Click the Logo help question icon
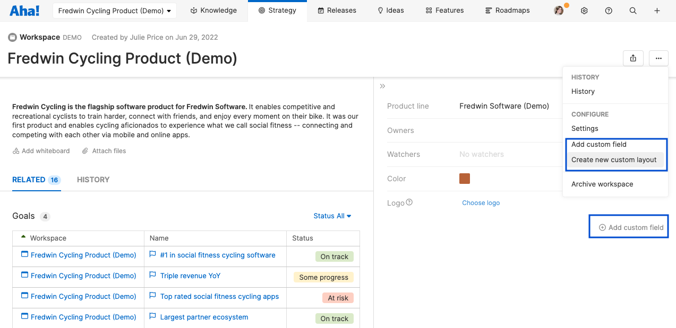The width and height of the screenshot is (676, 328). point(409,202)
